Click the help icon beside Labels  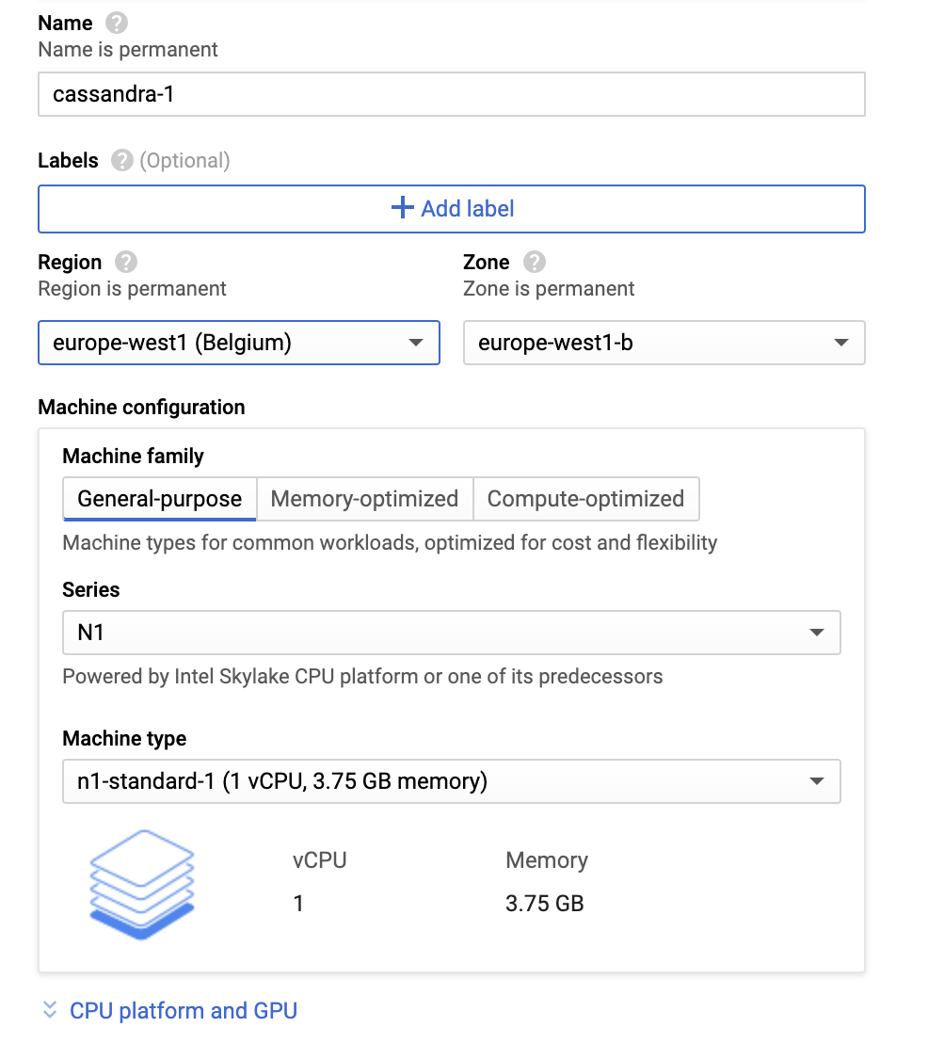[x=121, y=161]
